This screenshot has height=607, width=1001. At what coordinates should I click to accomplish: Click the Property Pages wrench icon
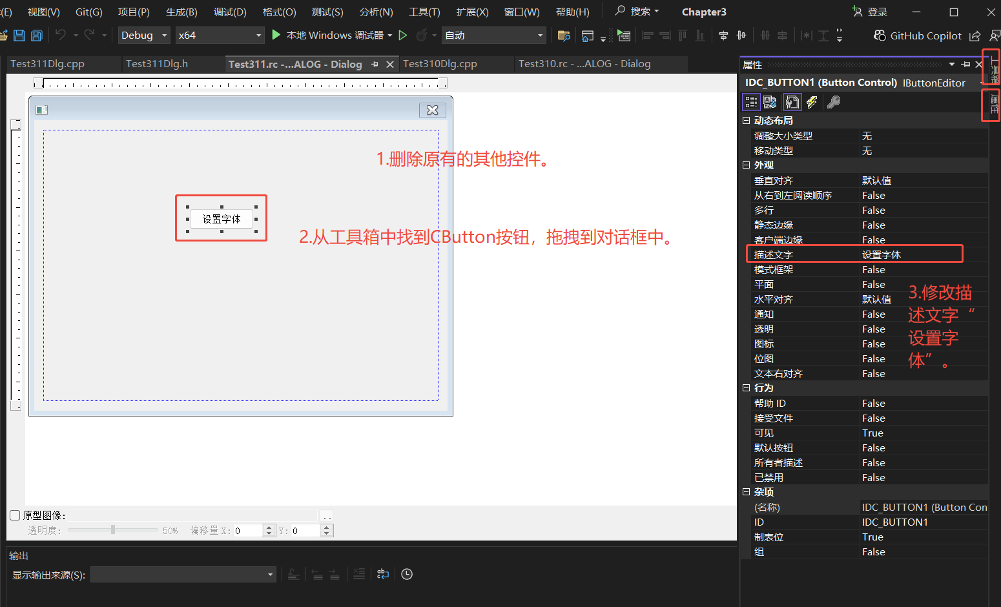pyautogui.click(x=834, y=101)
